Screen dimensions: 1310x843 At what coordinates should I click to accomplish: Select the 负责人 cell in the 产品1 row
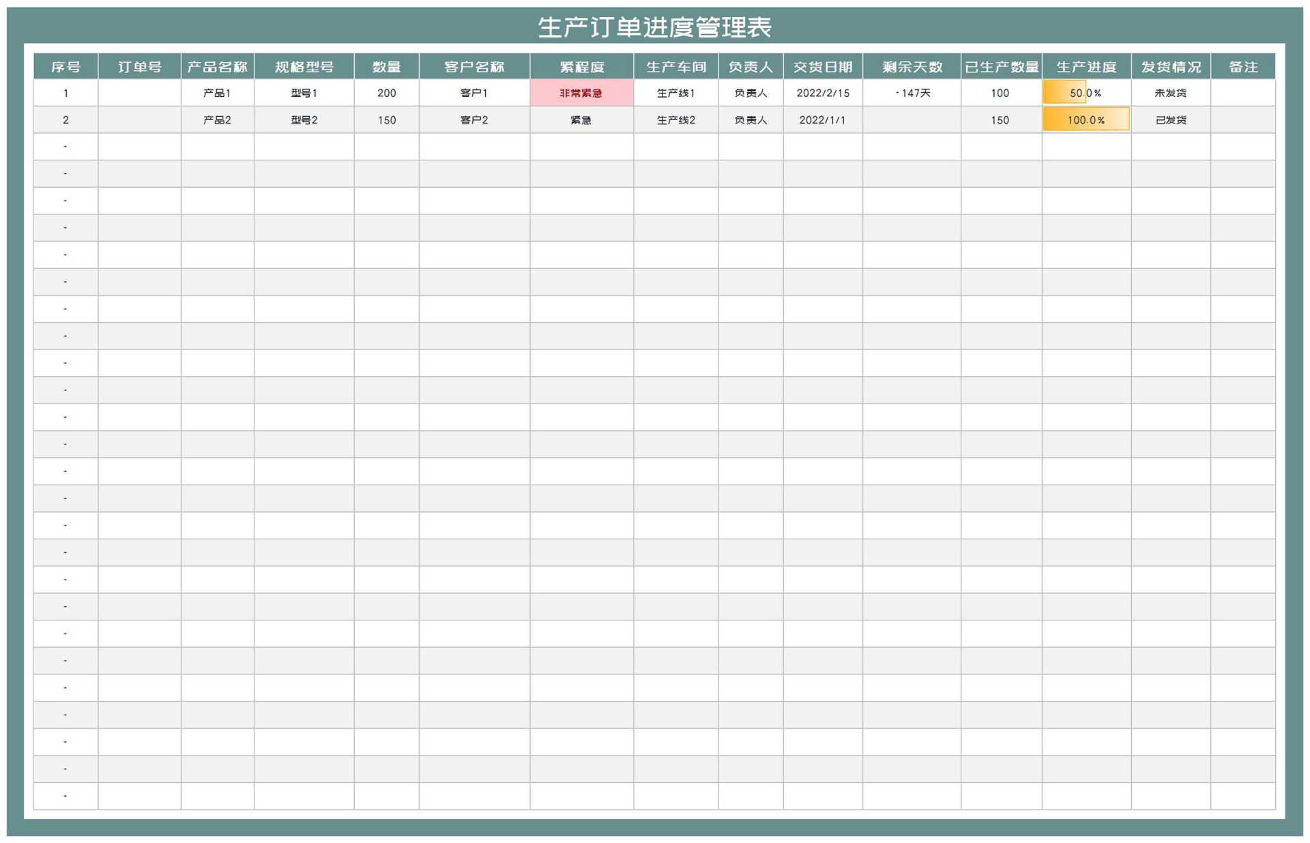(751, 93)
